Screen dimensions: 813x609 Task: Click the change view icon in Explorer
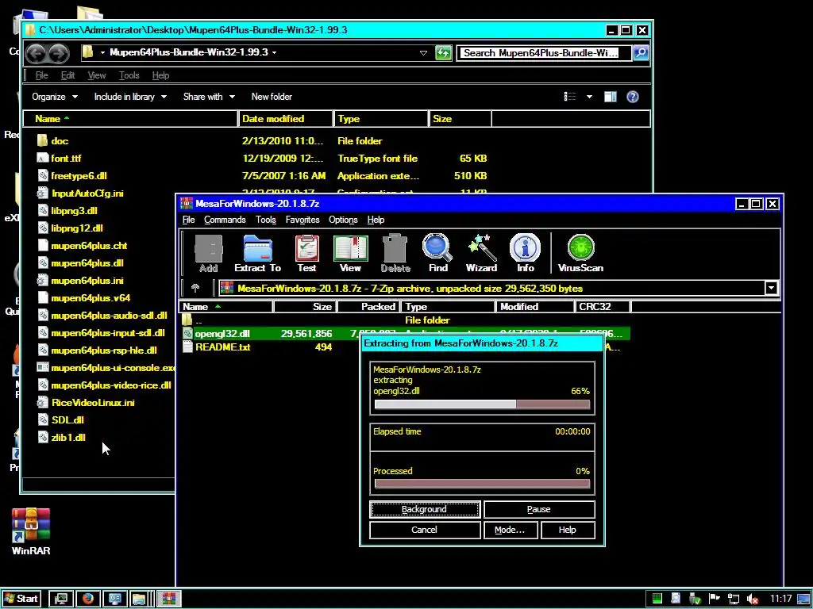tap(570, 97)
